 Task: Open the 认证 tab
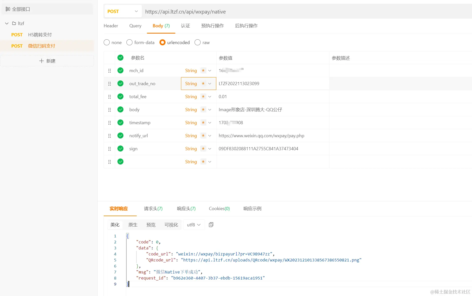[186, 26]
